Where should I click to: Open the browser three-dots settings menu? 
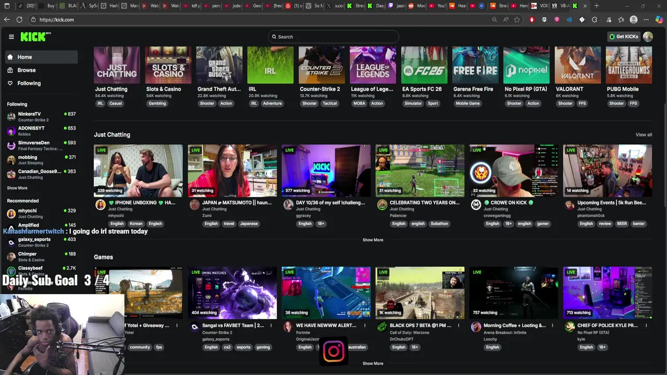(646, 20)
